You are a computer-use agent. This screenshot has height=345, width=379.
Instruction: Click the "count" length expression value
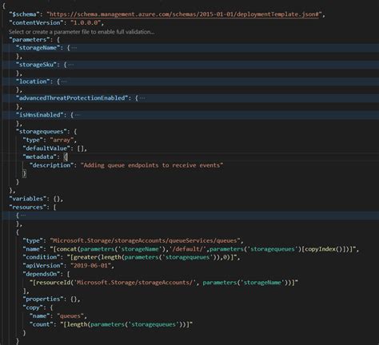pyautogui.click(x=126, y=324)
